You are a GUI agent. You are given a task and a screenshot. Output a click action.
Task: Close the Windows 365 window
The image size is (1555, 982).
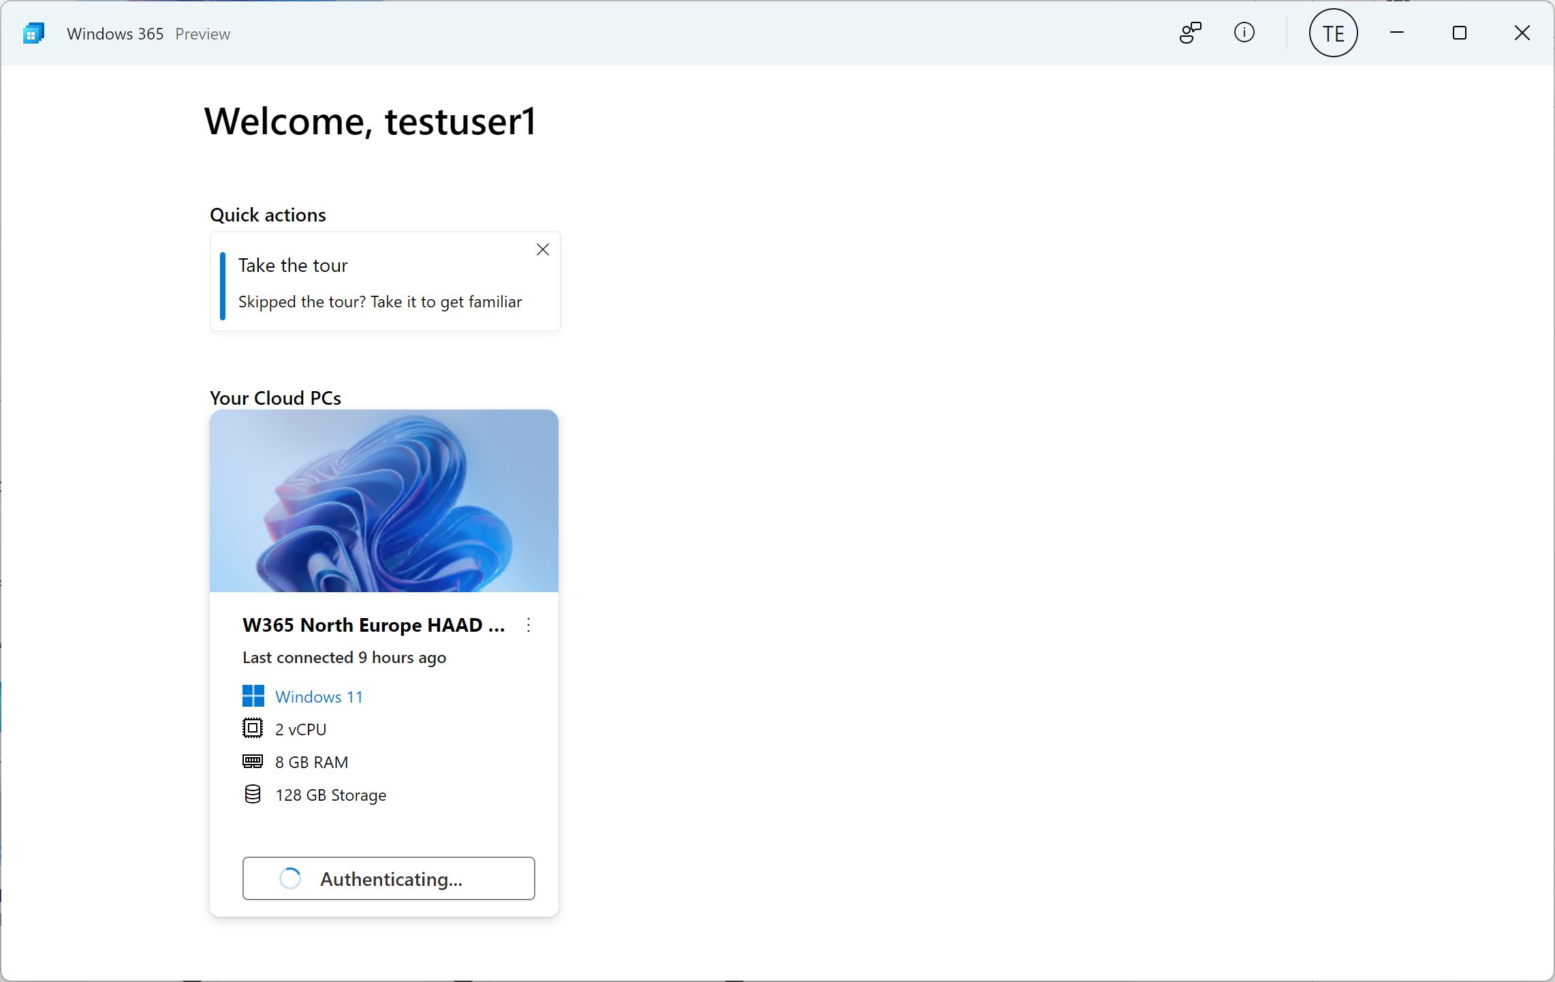click(x=1522, y=33)
